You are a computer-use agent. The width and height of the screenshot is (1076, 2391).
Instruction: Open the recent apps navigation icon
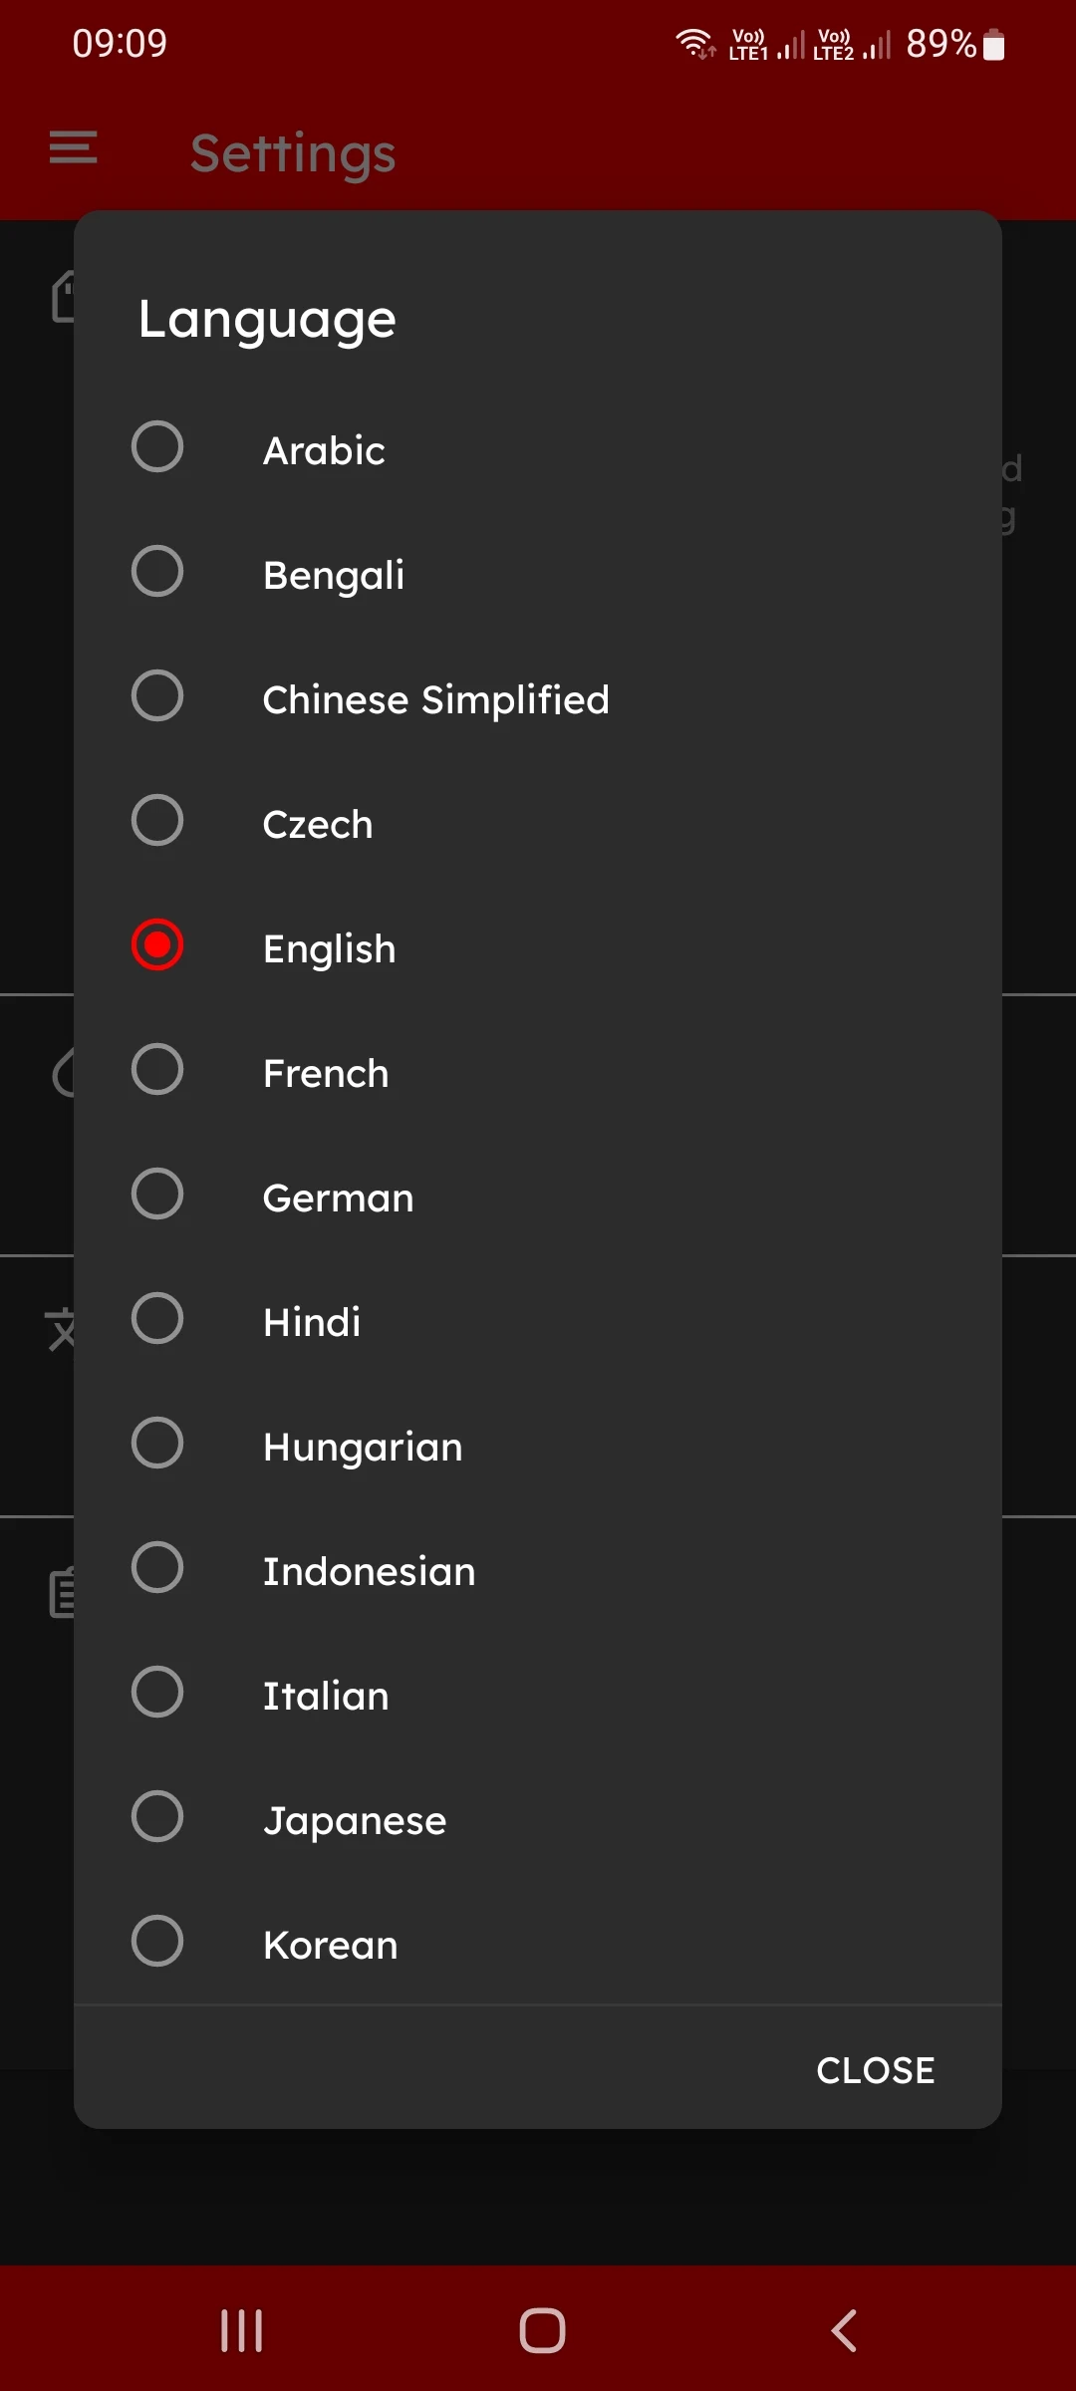pyautogui.click(x=241, y=2330)
